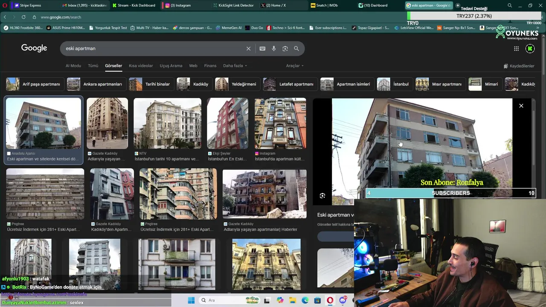Switch to the Tümü results tab
This screenshot has width=546, height=307.
tap(93, 66)
